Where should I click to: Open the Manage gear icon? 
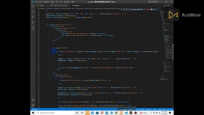pyautogui.click(x=33, y=105)
